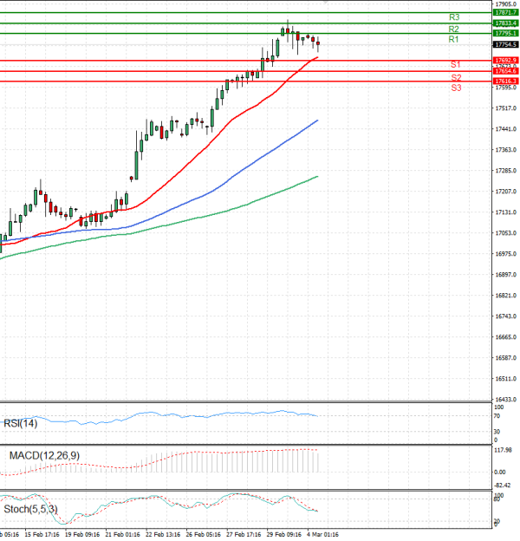520x541 pixels.
Task: Select the 17616.3 red price tag
Action: (506, 81)
